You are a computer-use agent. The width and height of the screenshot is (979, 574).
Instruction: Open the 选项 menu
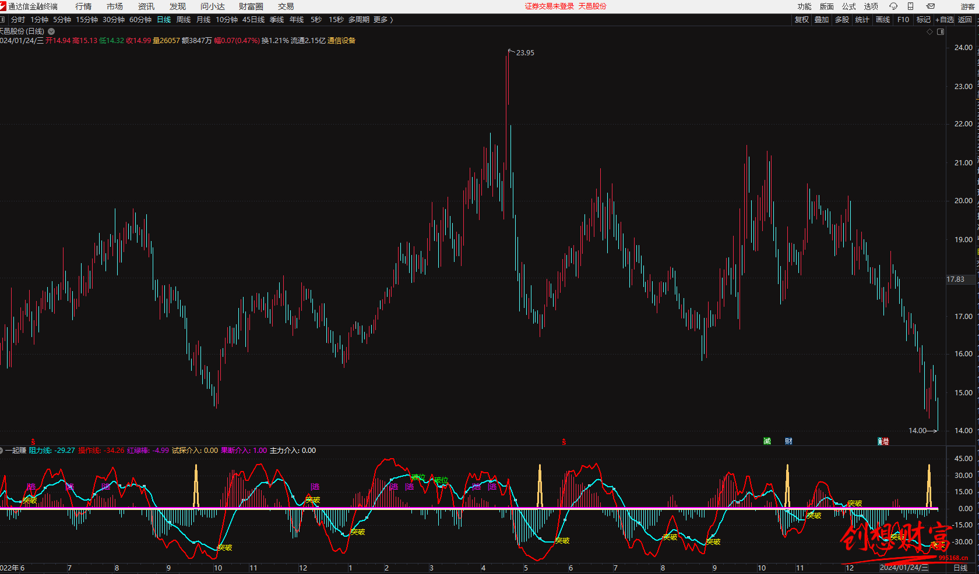click(871, 6)
